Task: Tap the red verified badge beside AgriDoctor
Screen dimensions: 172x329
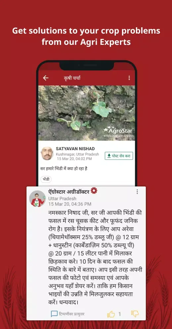Action: click(x=94, y=191)
